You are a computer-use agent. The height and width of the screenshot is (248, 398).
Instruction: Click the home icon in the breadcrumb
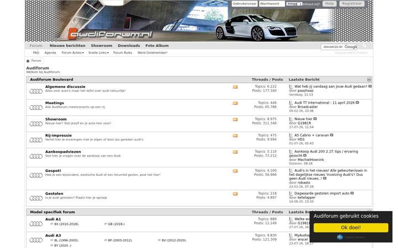[28, 61]
